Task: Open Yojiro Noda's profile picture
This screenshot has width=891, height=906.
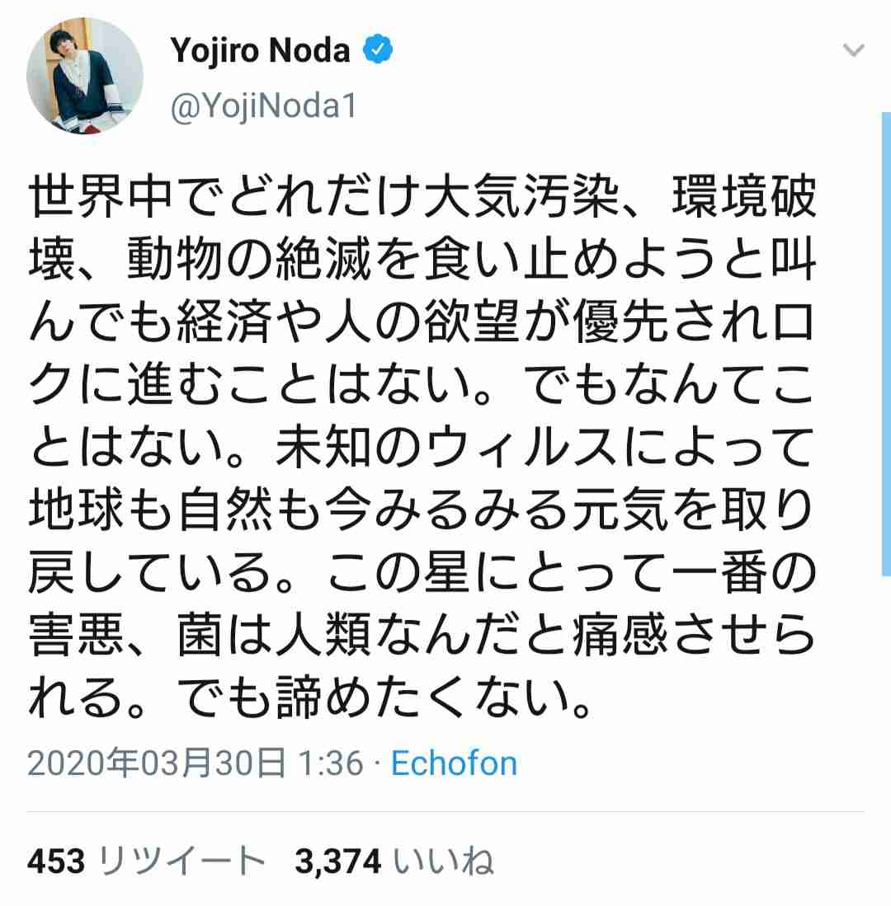Action: (85, 76)
